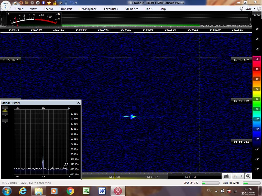Click the grey flask icon in title toolbar

click(66, 3)
